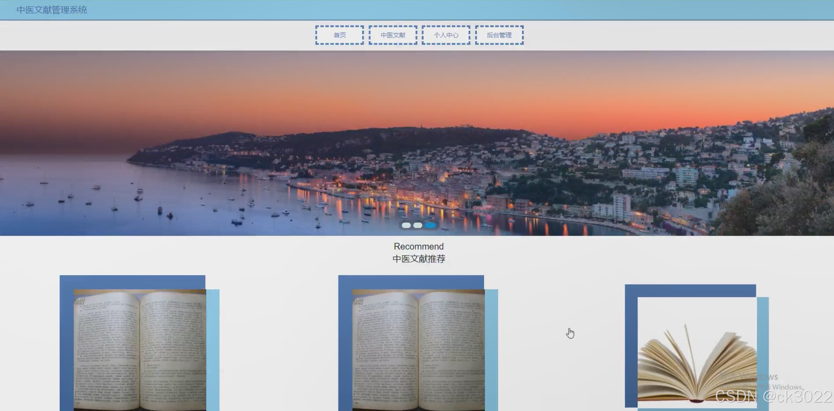
Task: Go to the 中医文献 page
Action: pyautogui.click(x=393, y=35)
